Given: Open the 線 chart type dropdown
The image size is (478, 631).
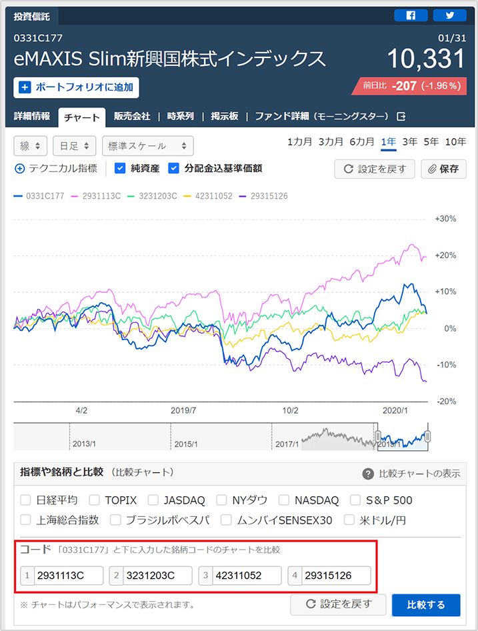Looking at the screenshot, I should [31, 145].
